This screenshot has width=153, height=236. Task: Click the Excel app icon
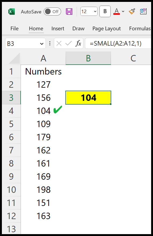click(x=12, y=12)
